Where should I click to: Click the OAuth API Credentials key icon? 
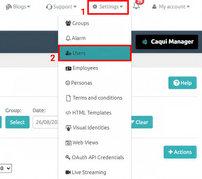pos(68,158)
